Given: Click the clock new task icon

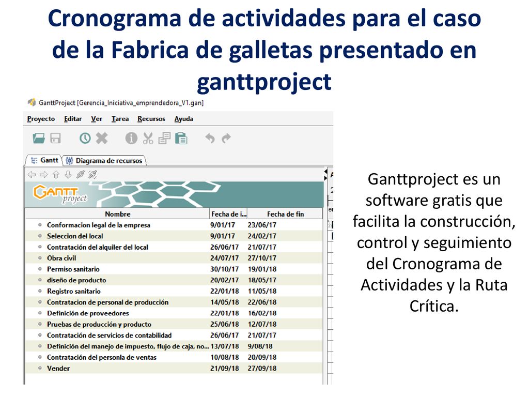Looking at the screenshot, I should [85, 139].
